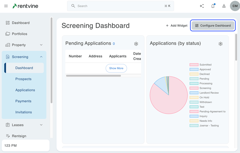Open Pending Applications widget settings gear

[x=136, y=44]
